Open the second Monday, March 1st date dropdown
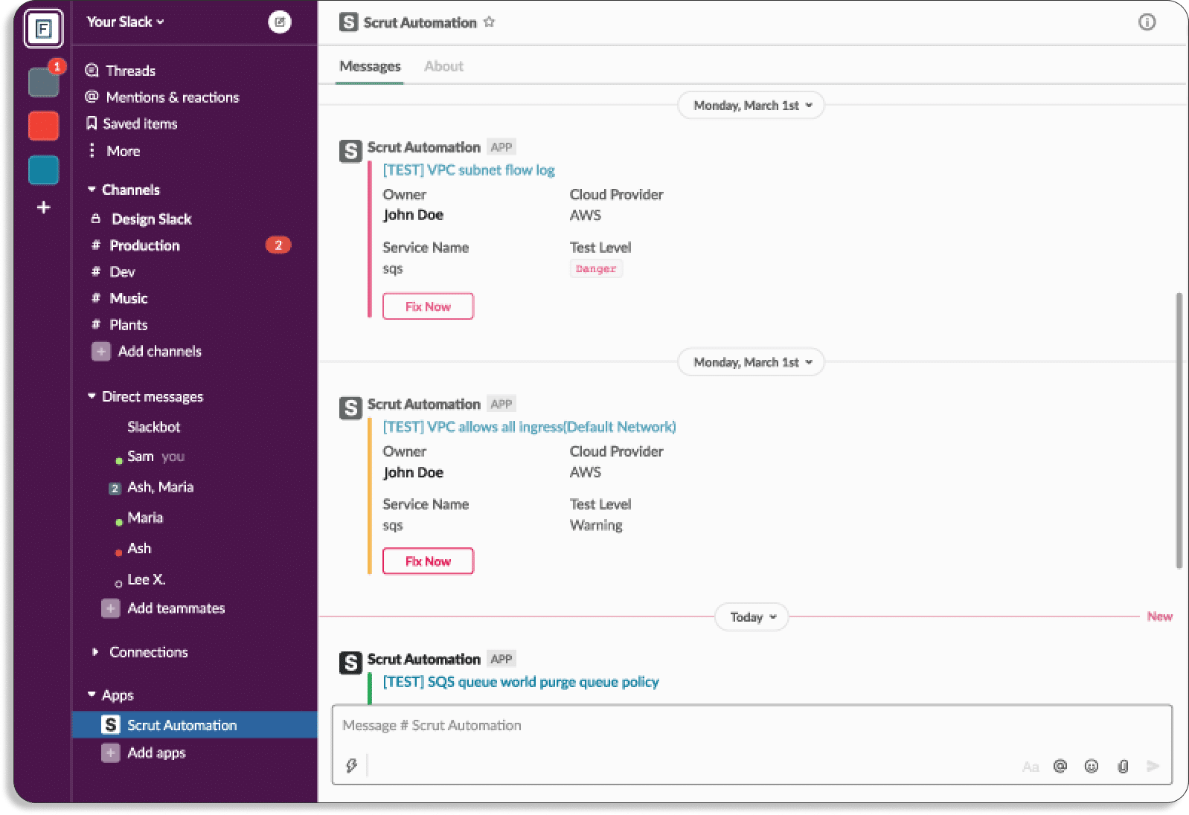 (751, 362)
